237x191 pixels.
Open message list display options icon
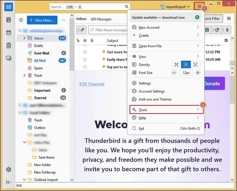tap(229, 18)
